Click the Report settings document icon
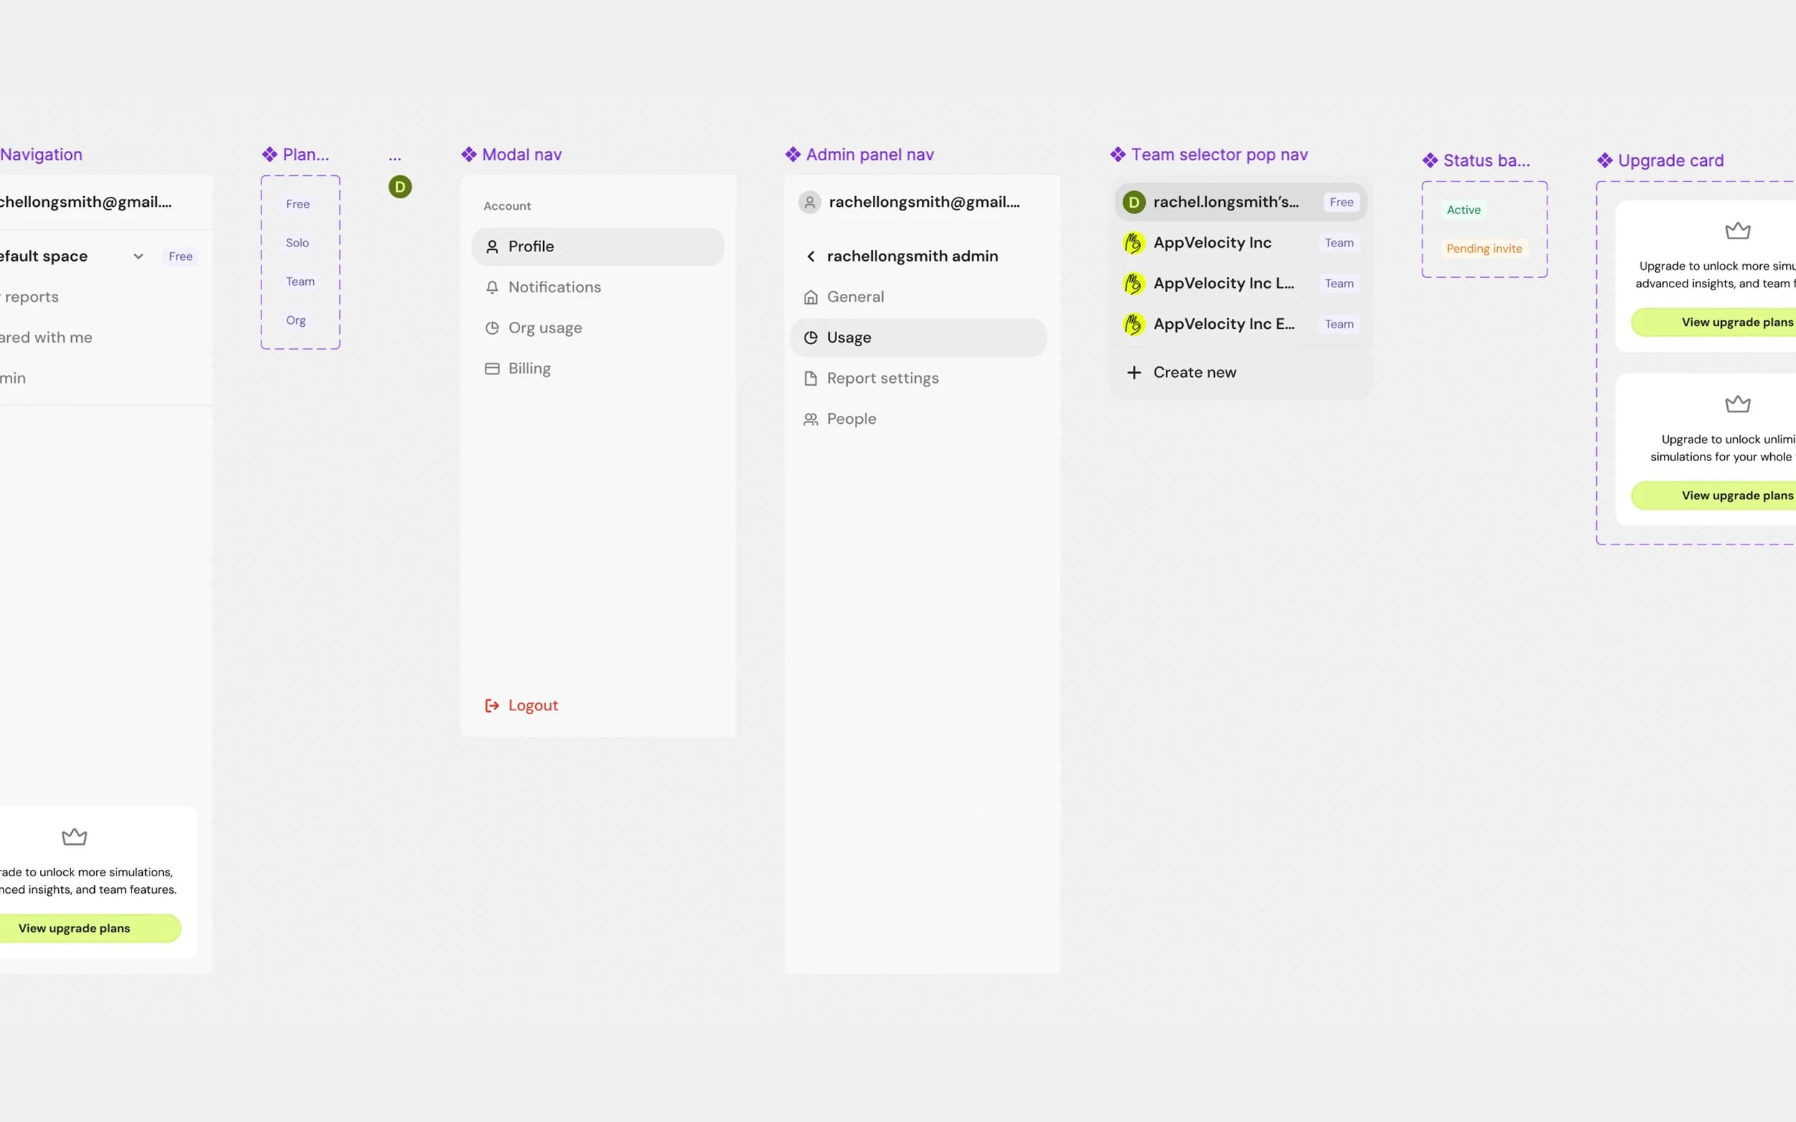 pyautogui.click(x=810, y=379)
